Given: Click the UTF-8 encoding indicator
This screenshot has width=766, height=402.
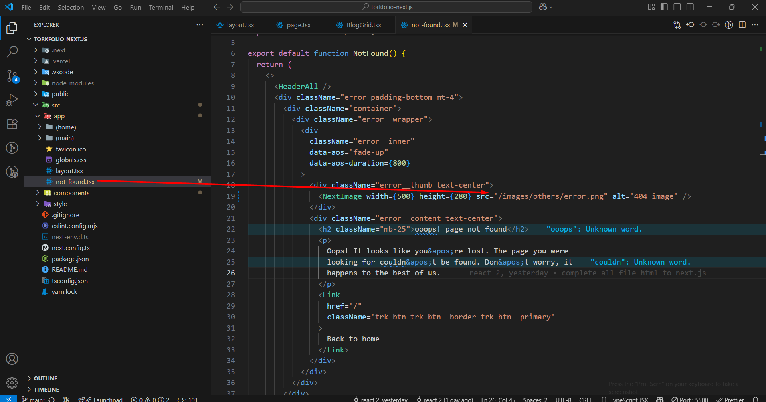Looking at the screenshot, I should pos(563,399).
